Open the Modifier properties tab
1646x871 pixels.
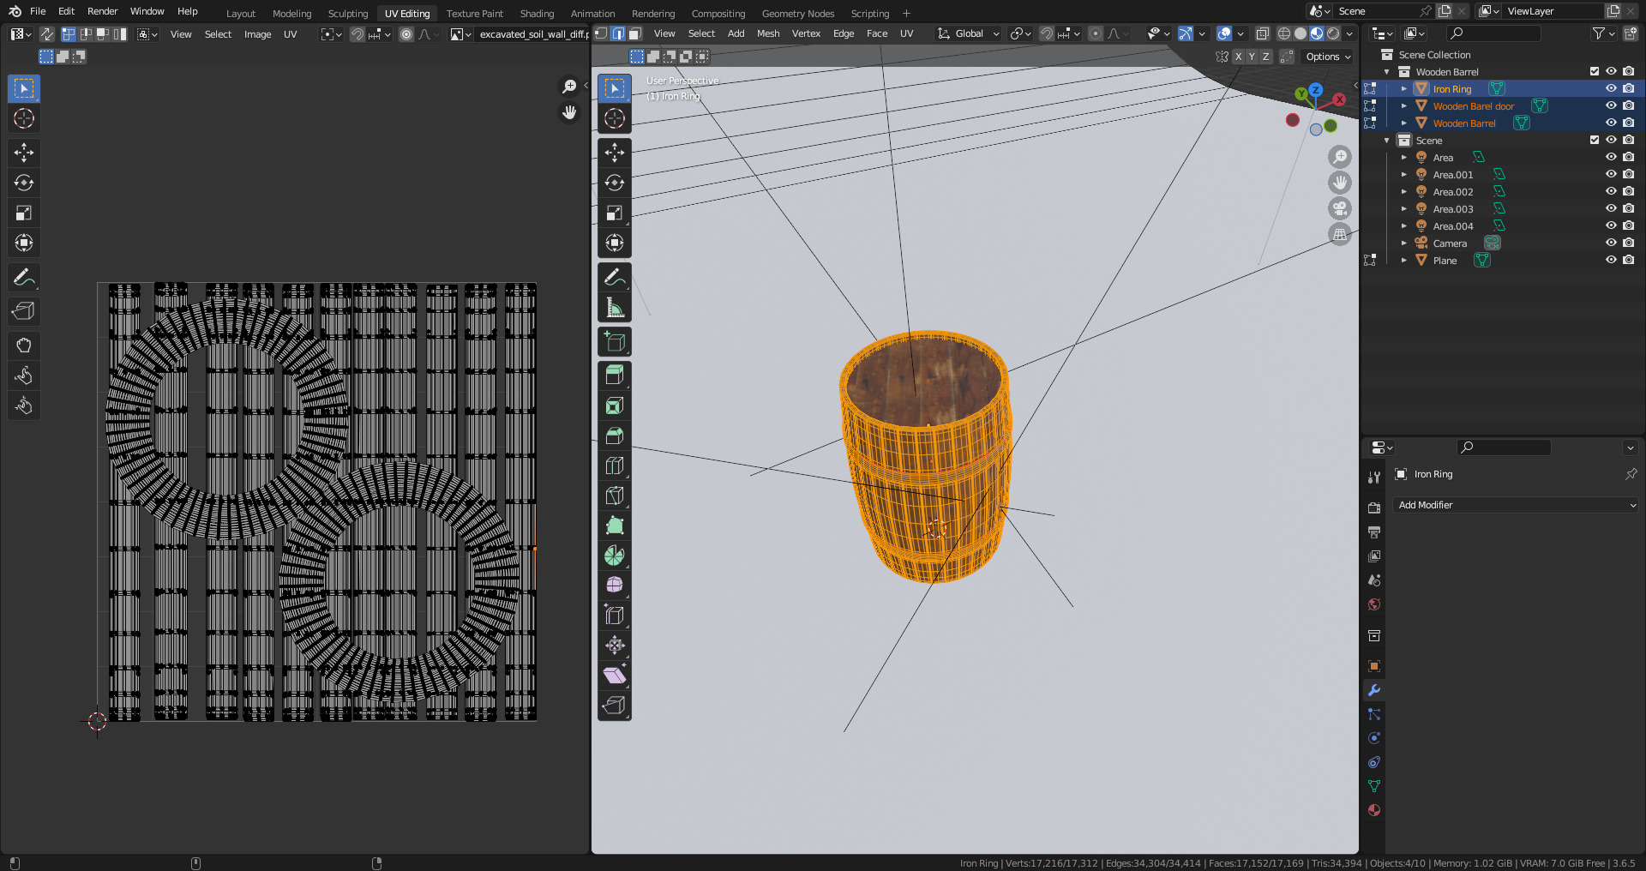1374,690
